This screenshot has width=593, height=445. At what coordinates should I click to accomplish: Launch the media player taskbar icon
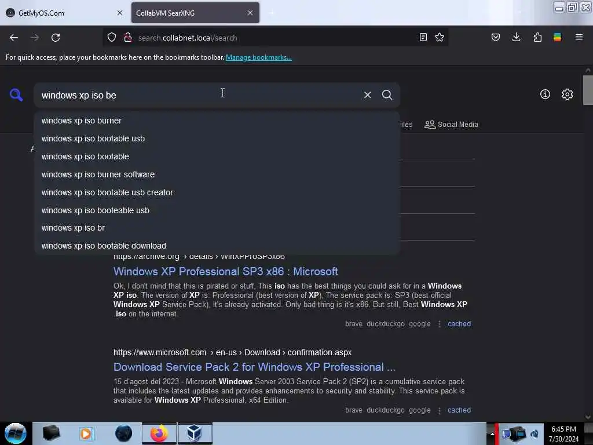click(86, 433)
